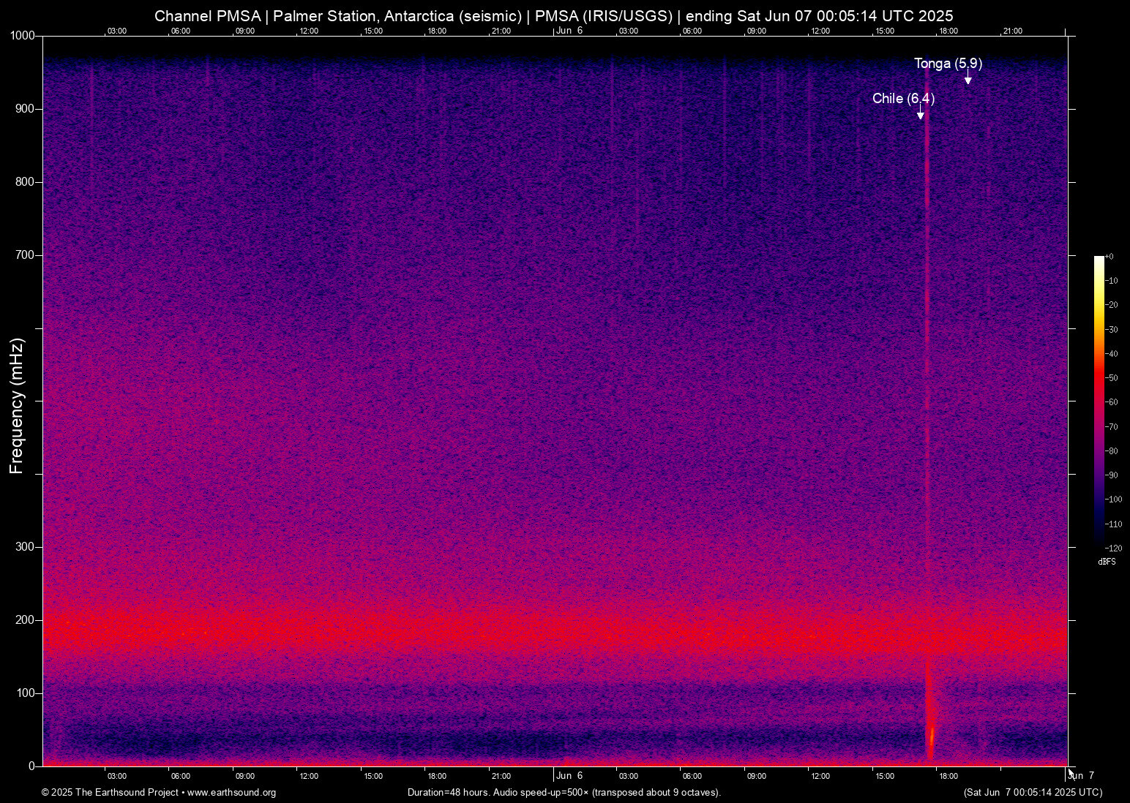Open the www.earthsound.org footer link
The image size is (1130, 803).
pyautogui.click(x=231, y=793)
